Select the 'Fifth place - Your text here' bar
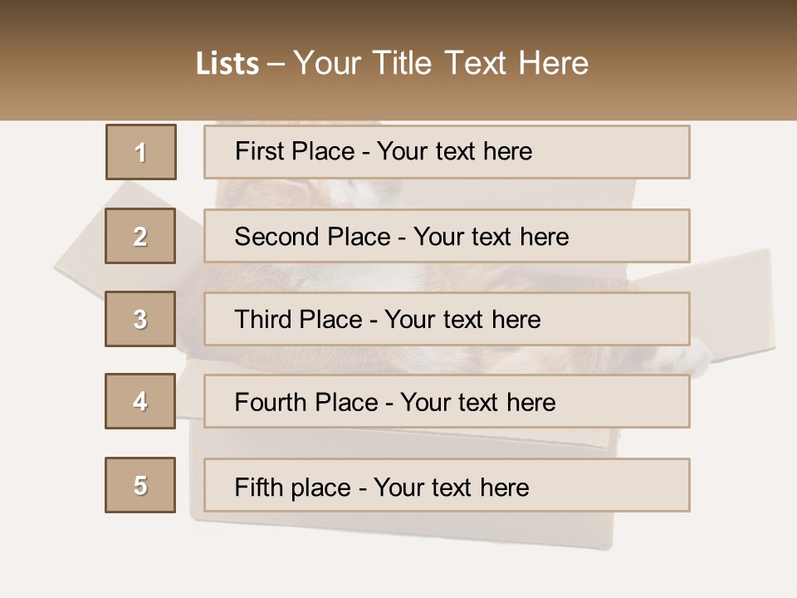Screen dimensions: 797x598 (x=447, y=485)
